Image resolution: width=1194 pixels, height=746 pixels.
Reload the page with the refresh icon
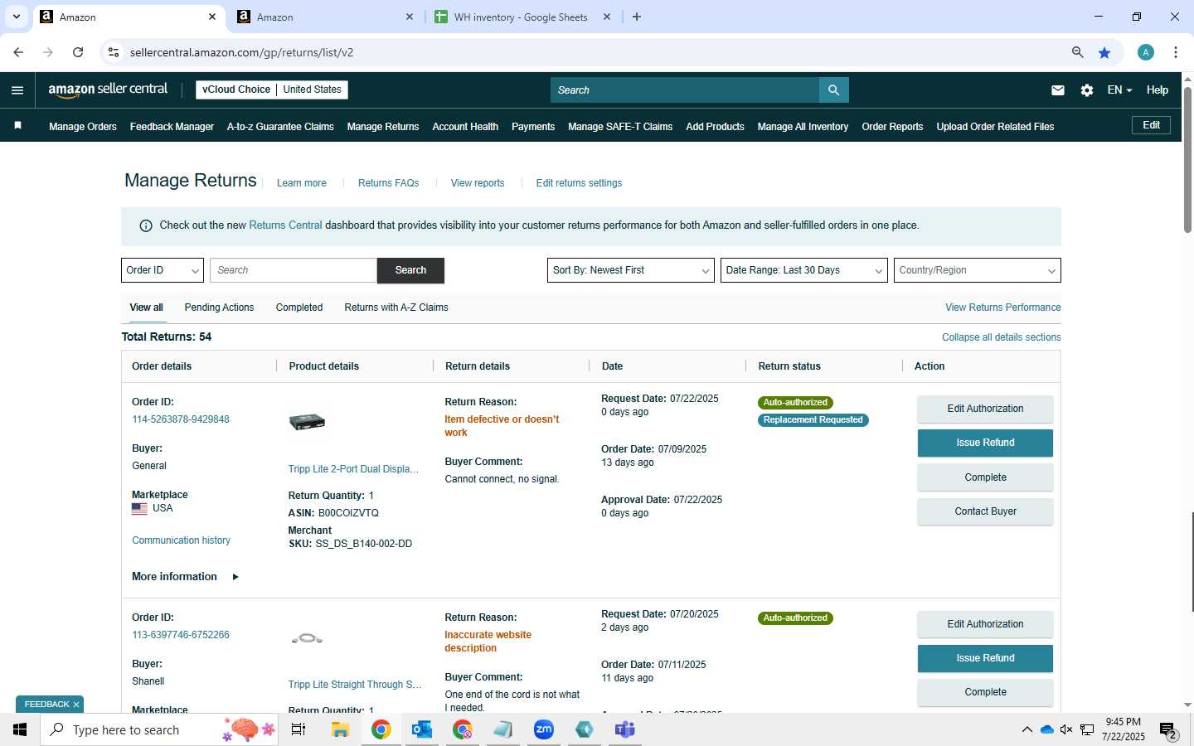pyautogui.click(x=78, y=52)
